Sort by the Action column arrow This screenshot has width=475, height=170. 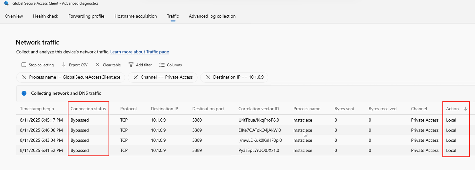pos(466,109)
